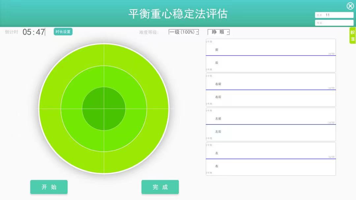Click the arrow on 一级(100%) selector
Viewport: 356px width, 200px height.
click(x=197, y=32)
